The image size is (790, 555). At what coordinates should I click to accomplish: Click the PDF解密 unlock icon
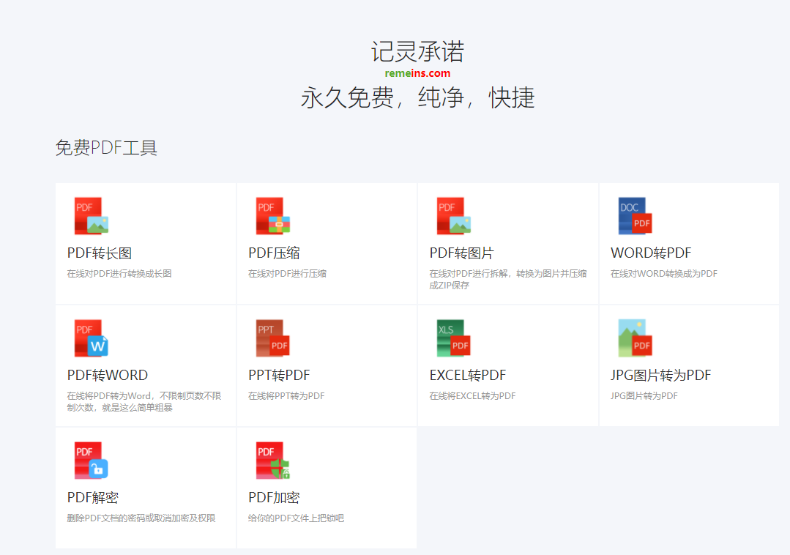pyautogui.click(x=91, y=461)
